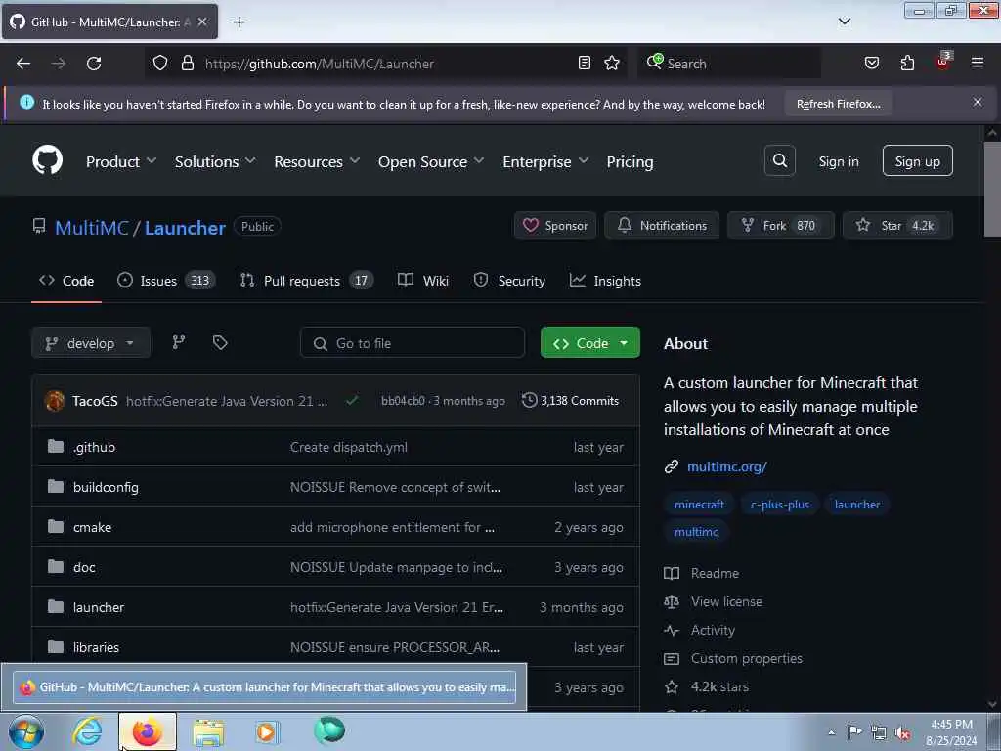View branches using the branch icon

[x=179, y=342]
